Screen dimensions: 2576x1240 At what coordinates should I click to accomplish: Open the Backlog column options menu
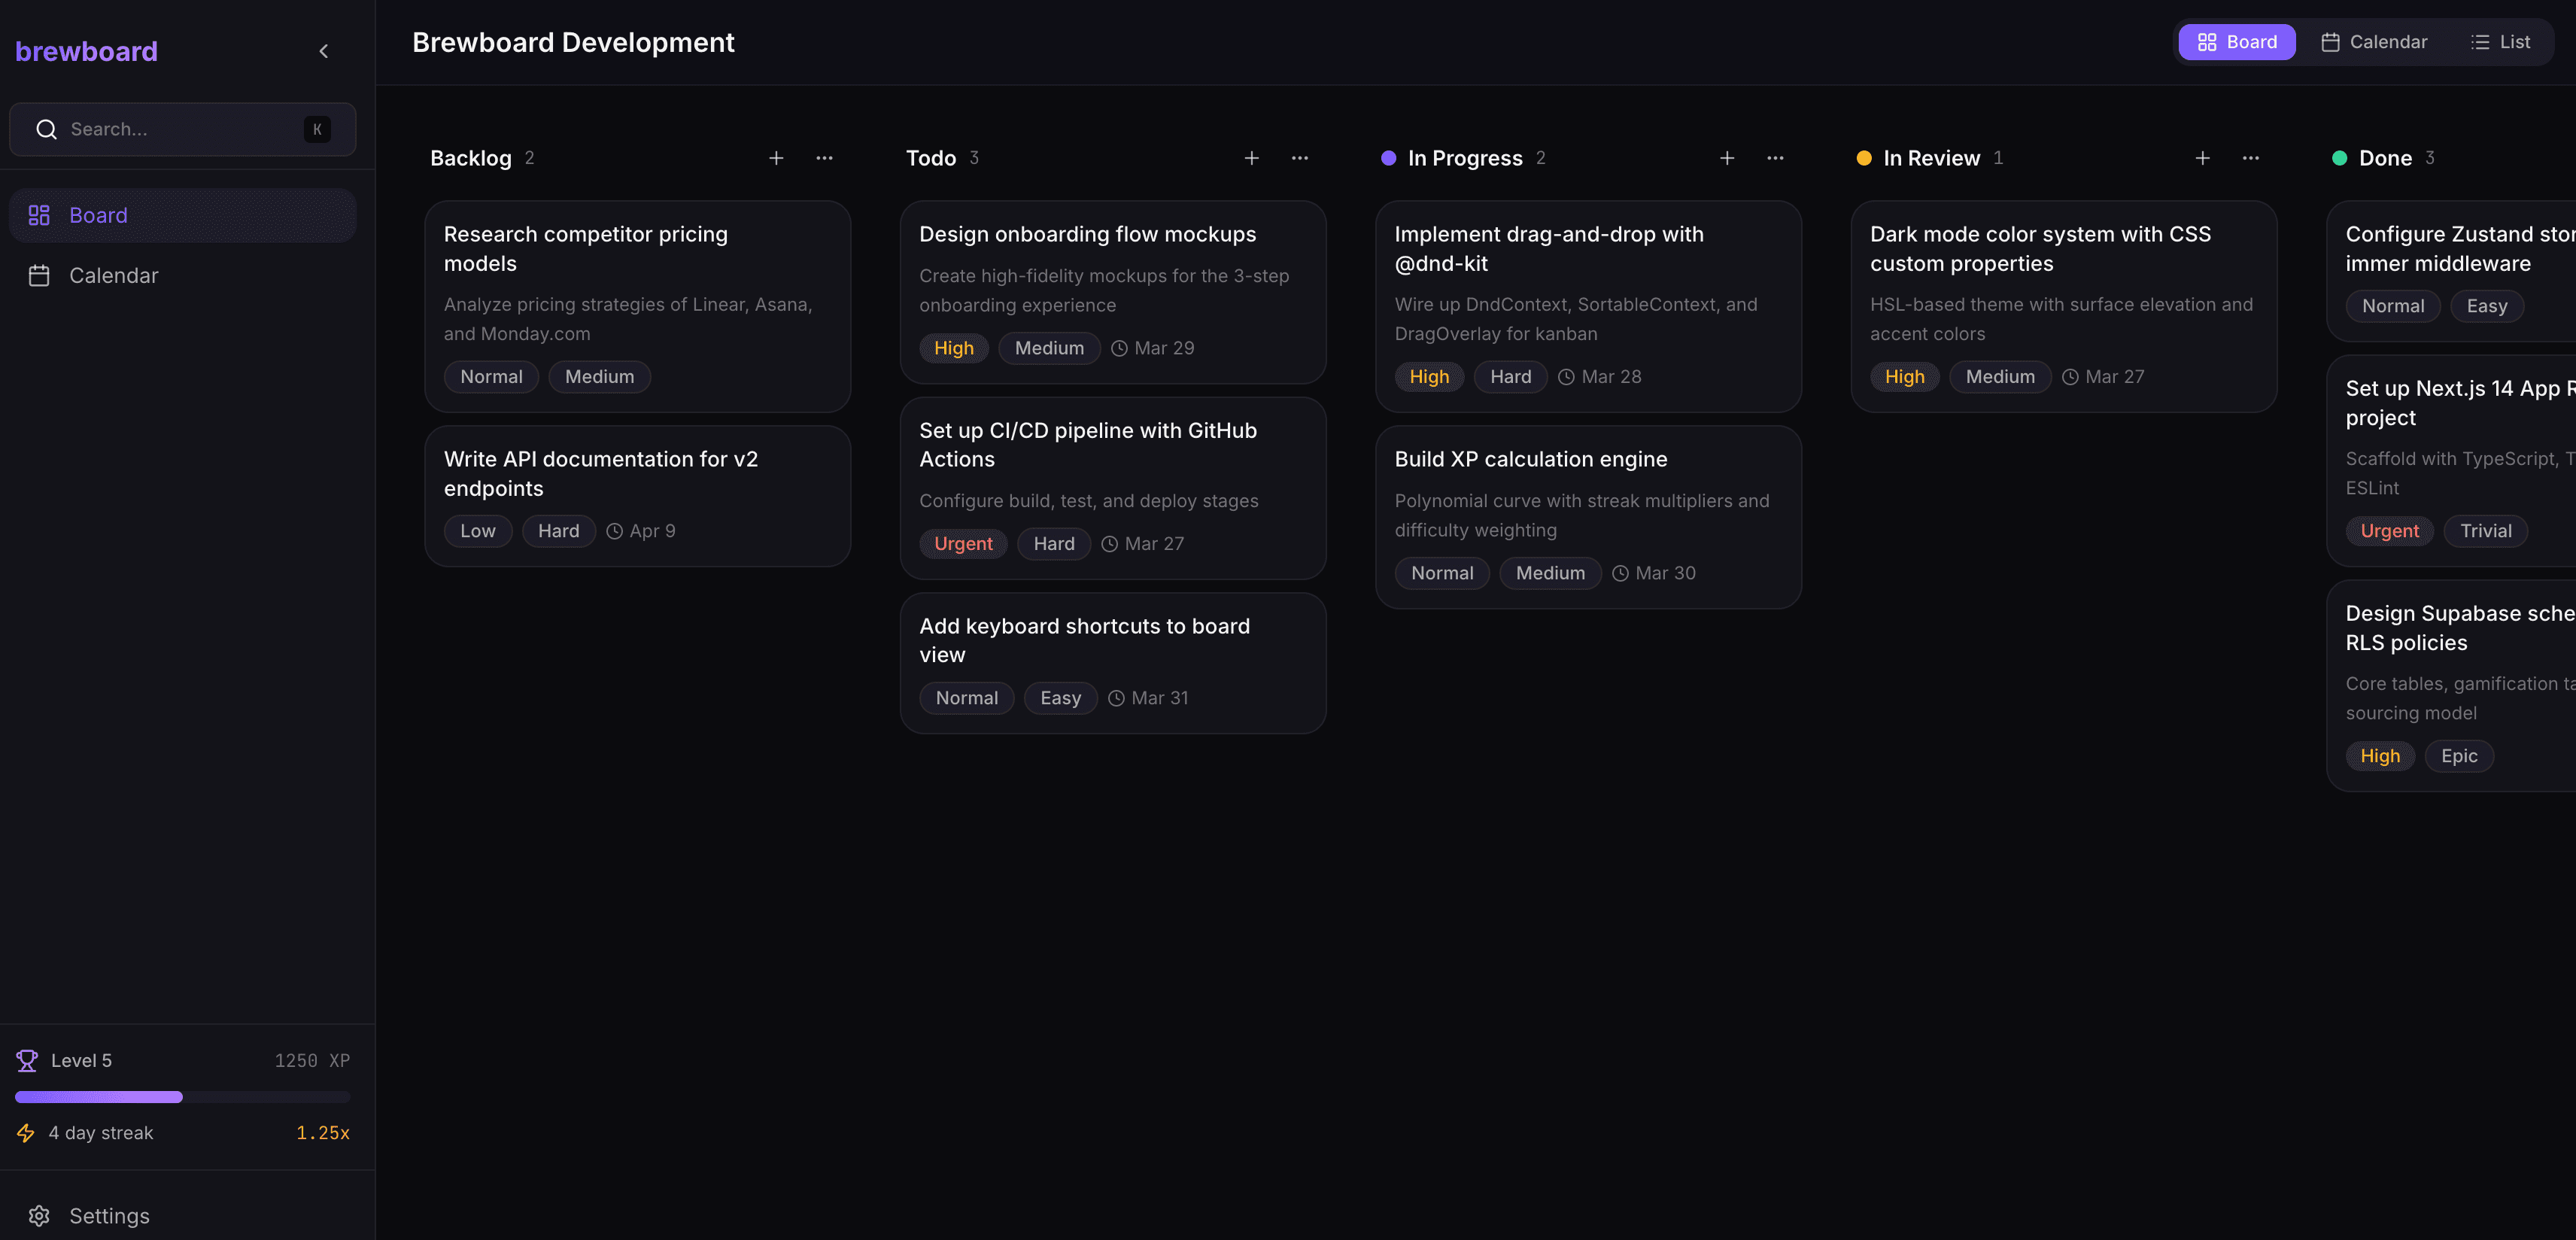tap(825, 158)
